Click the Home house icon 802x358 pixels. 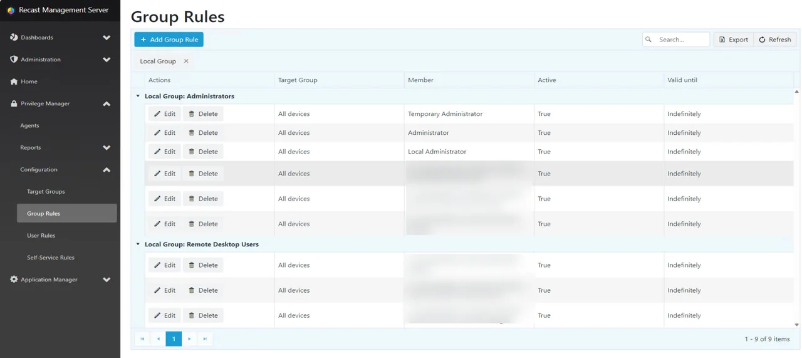pos(14,82)
